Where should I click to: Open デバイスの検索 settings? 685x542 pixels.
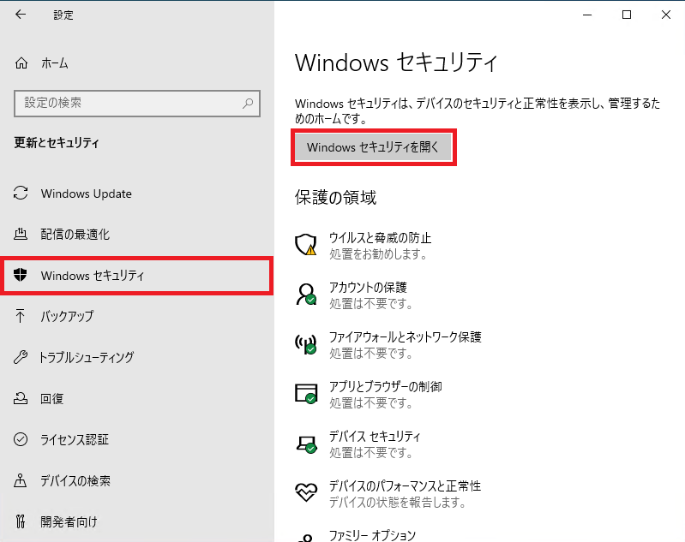75,480
